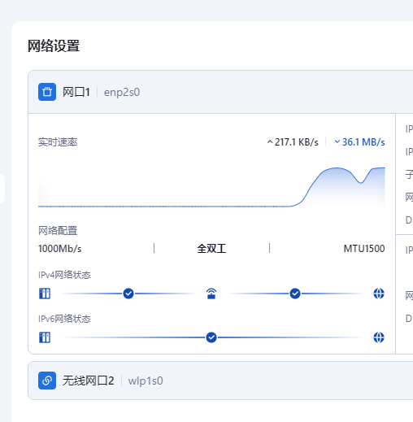Click the globe icon in IPv4网络状态 row
Screen dimensions: 413x422
point(379,294)
